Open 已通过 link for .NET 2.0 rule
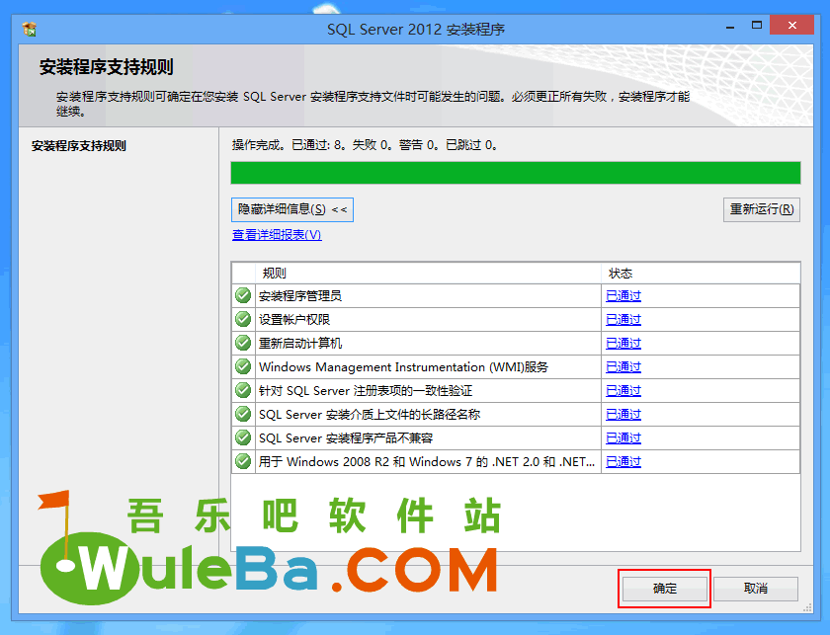 (623, 462)
